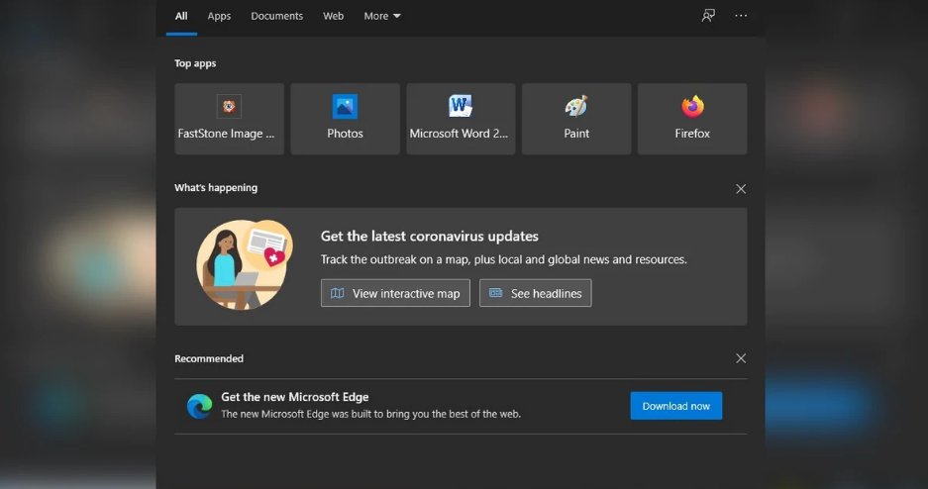
Task: Click 'Get the new Microsoft Edge' title
Action: tap(295, 397)
